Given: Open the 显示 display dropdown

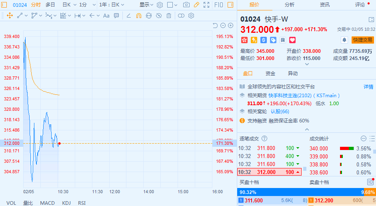Looking at the screenshot, I should click(x=146, y=5).
